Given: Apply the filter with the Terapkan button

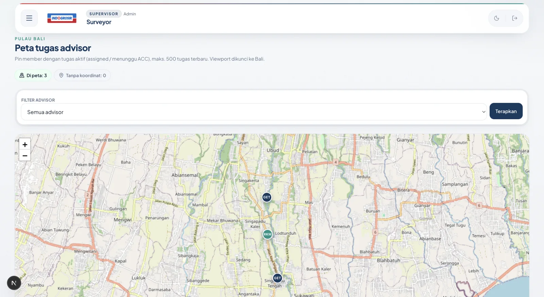Looking at the screenshot, I should tap(506, 111).
